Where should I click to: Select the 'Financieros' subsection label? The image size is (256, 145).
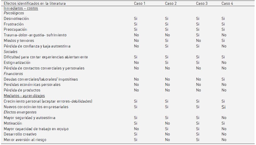tap(13, 74)
